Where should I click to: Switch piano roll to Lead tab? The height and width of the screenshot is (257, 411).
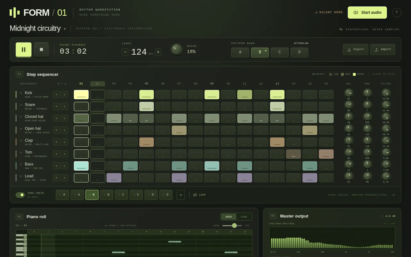(244, 217)
